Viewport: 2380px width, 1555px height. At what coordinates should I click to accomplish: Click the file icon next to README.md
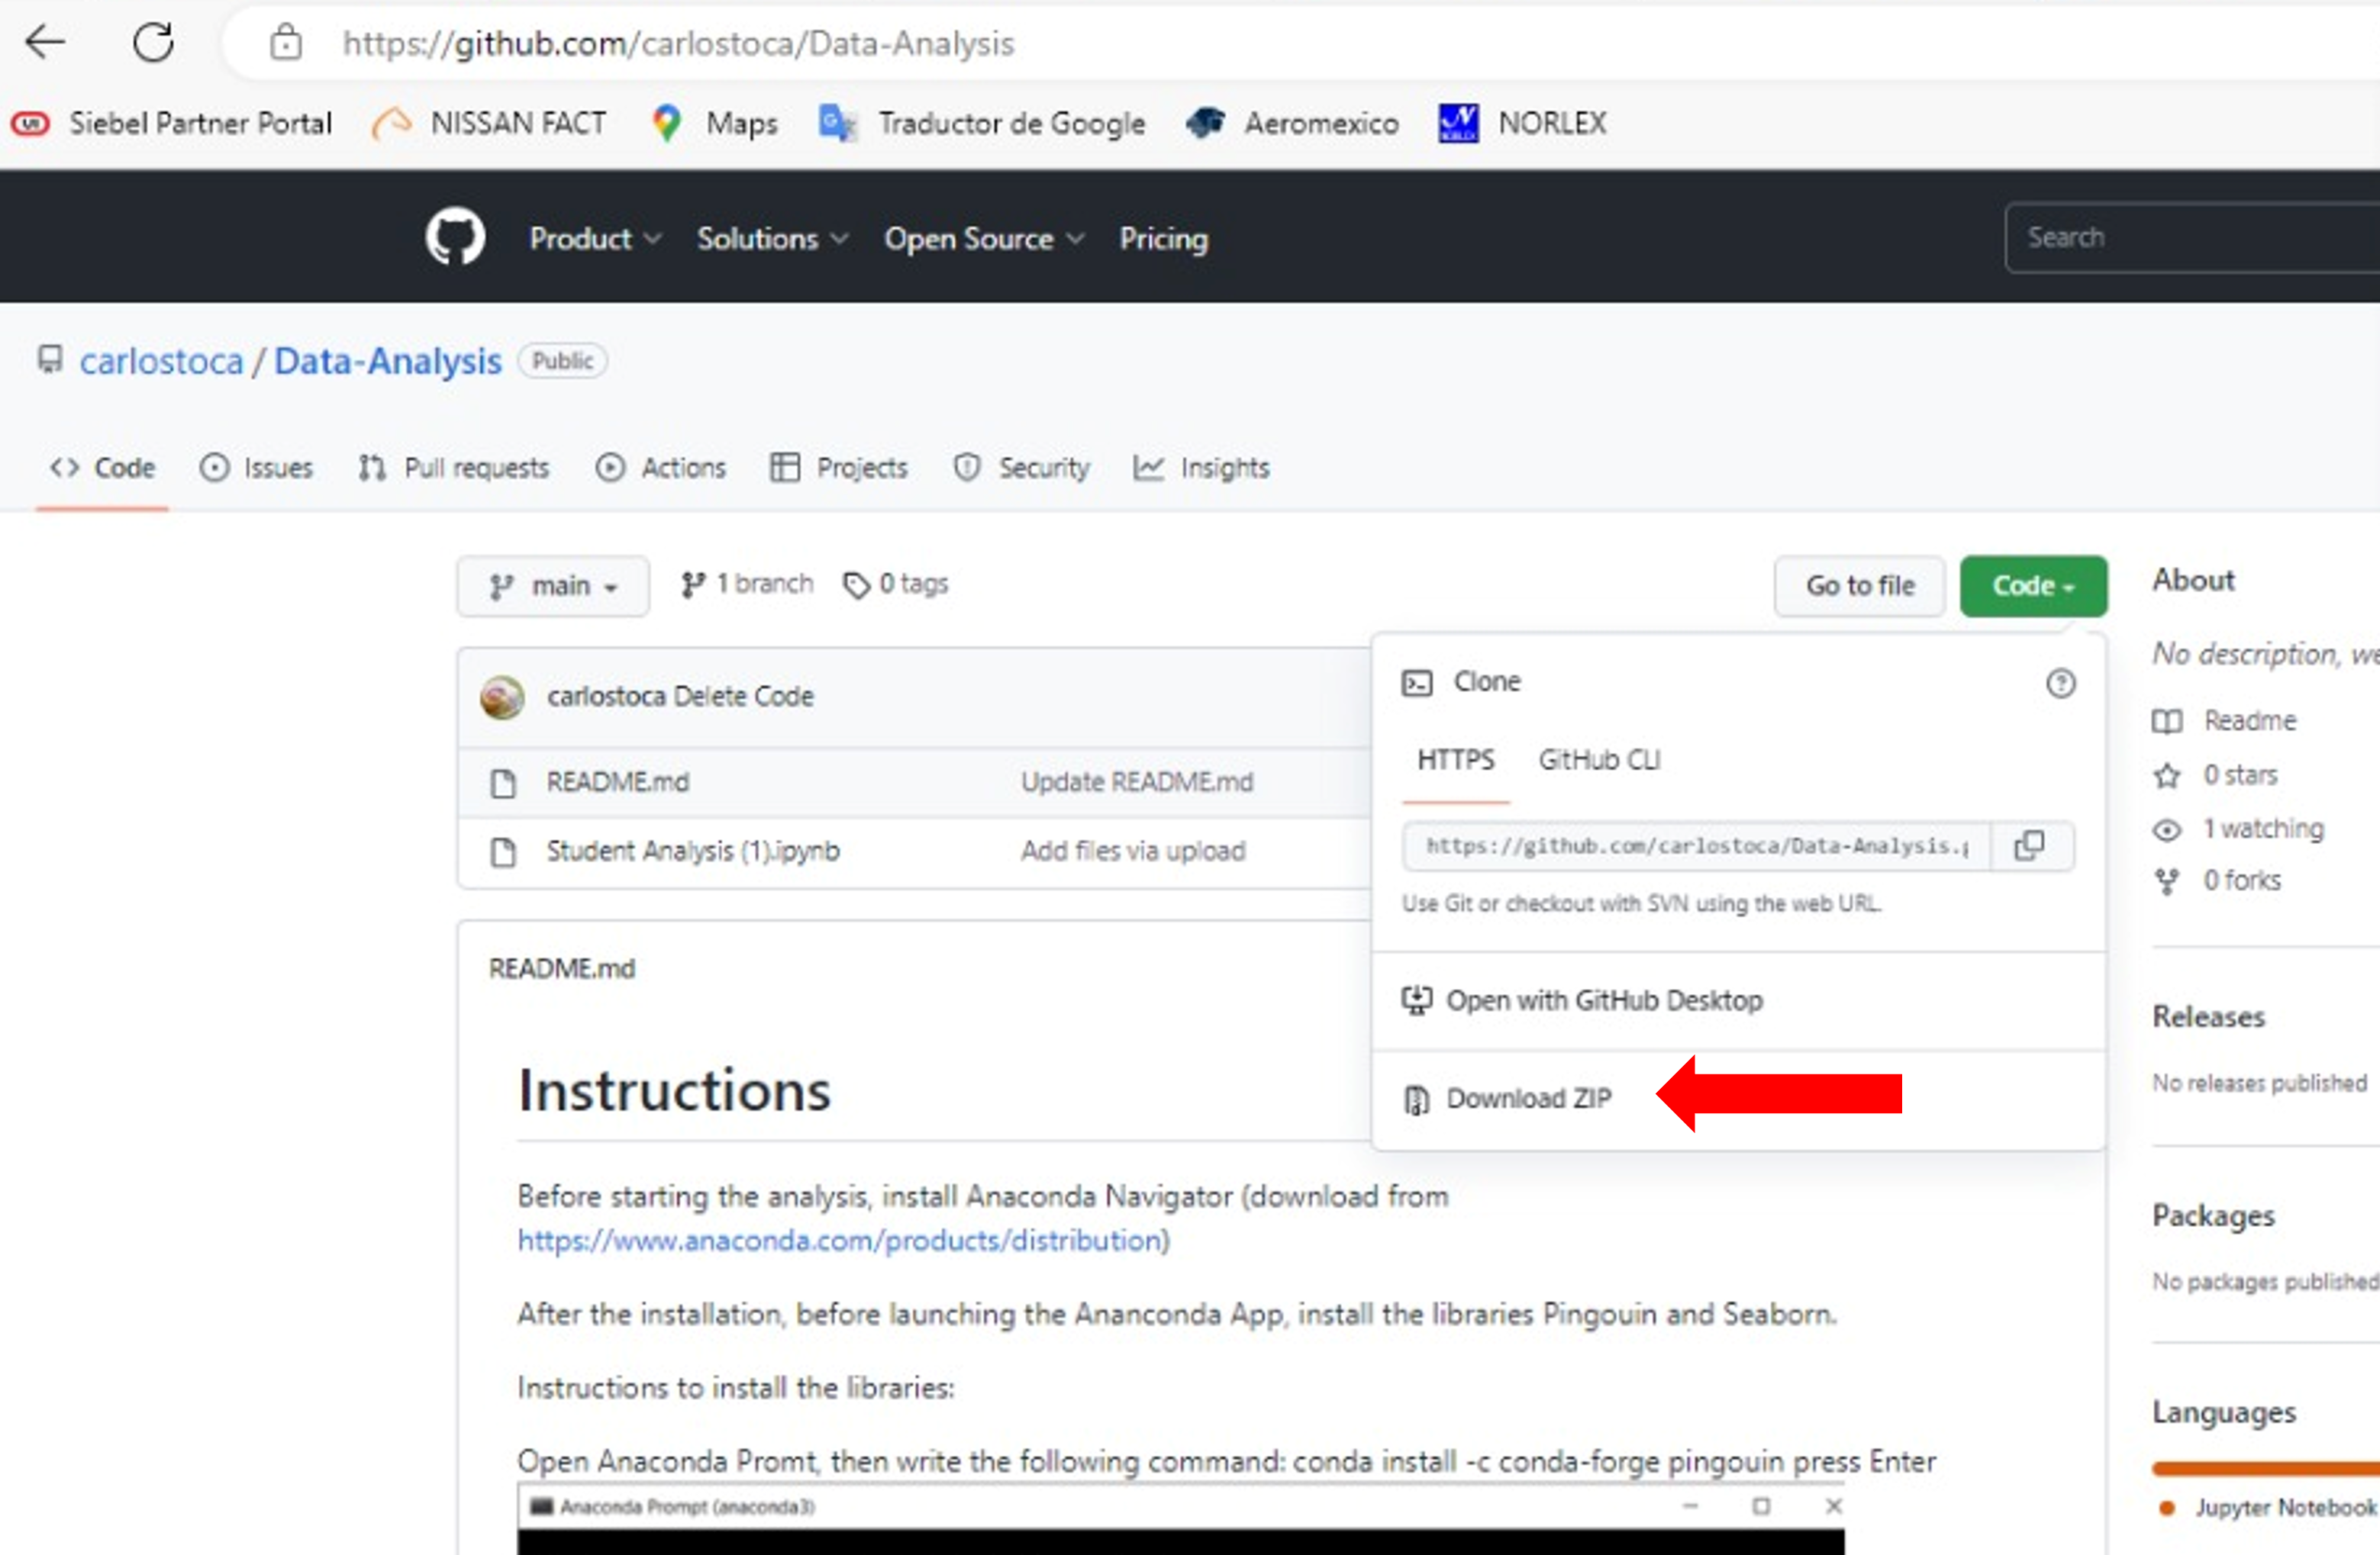pos(504,783)
